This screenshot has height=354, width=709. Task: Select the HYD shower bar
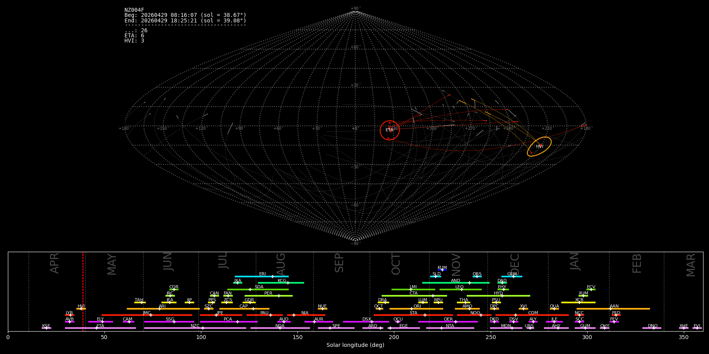[498, 296]
